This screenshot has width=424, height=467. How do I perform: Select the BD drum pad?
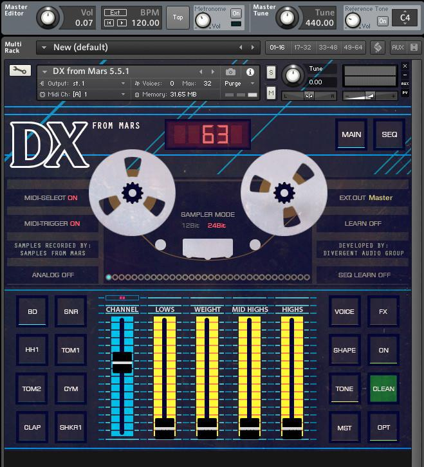point(32,312)
